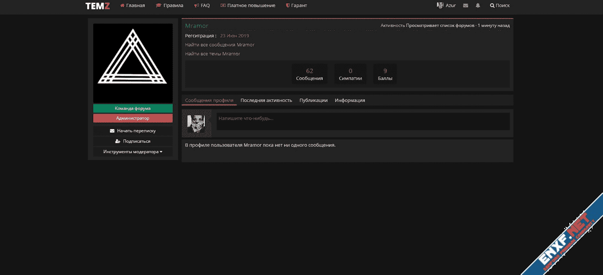Click the Azur user avatar in header

440,6
